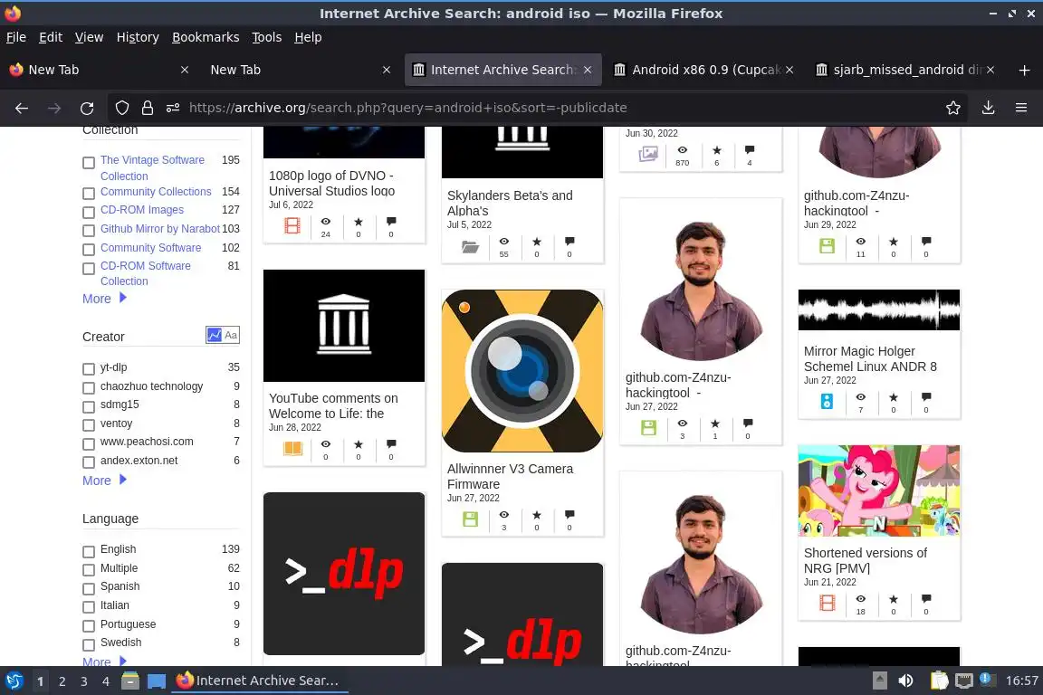Select Internet Archive Search taskbar window button

260,681
